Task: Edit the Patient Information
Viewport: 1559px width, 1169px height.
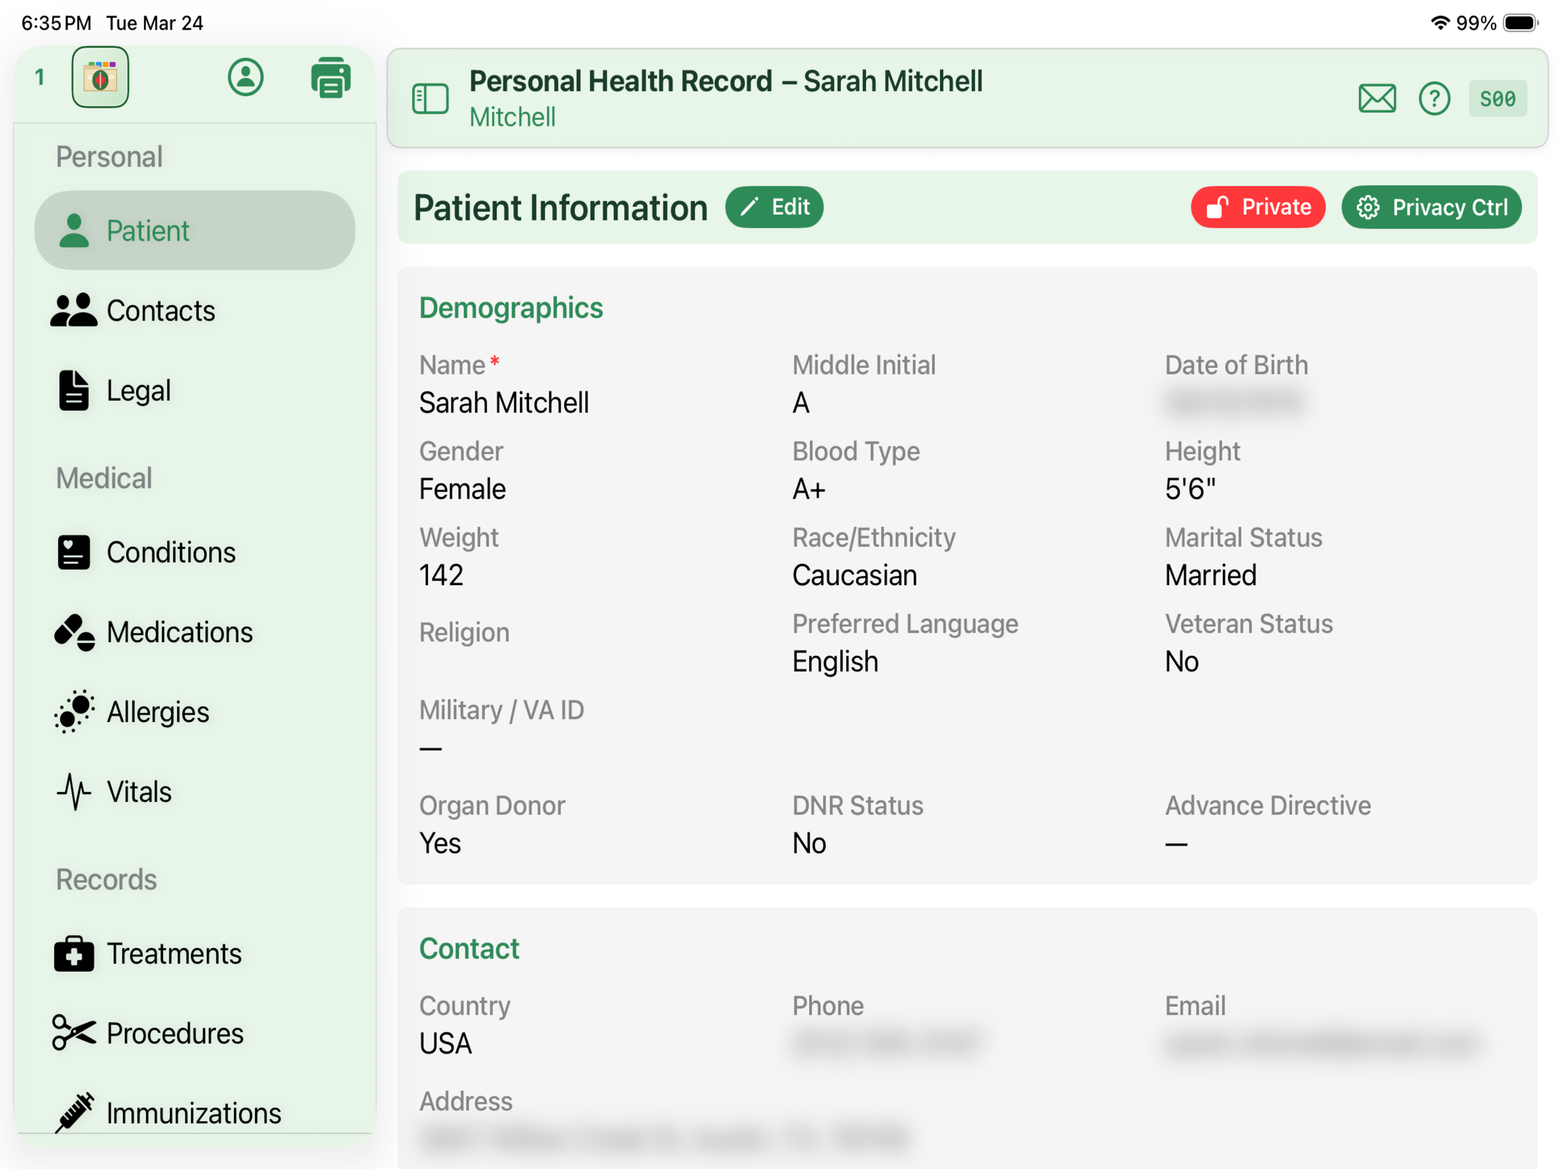Action: (x=774, y=207)
